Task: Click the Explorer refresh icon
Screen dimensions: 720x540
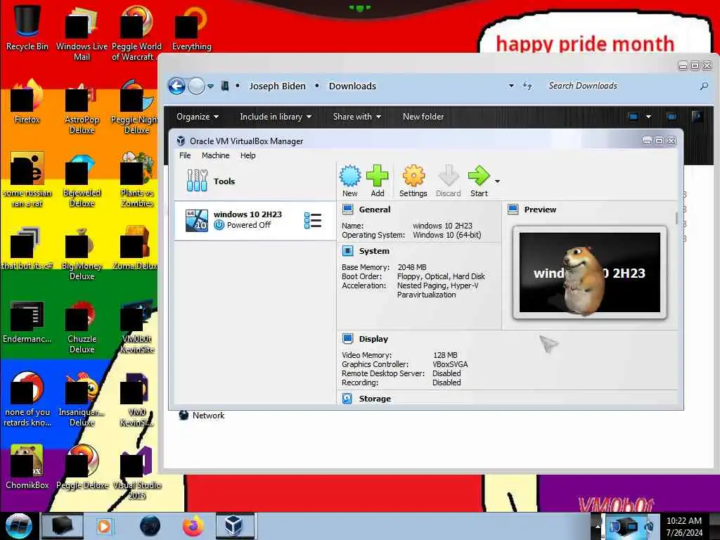Action: point(527,86)
